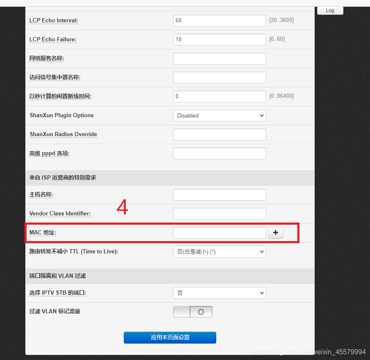Click the 高级 pppd 选项 input field
Screen dimensions: 370x360
pyautogui.click(x=220, y=153)
